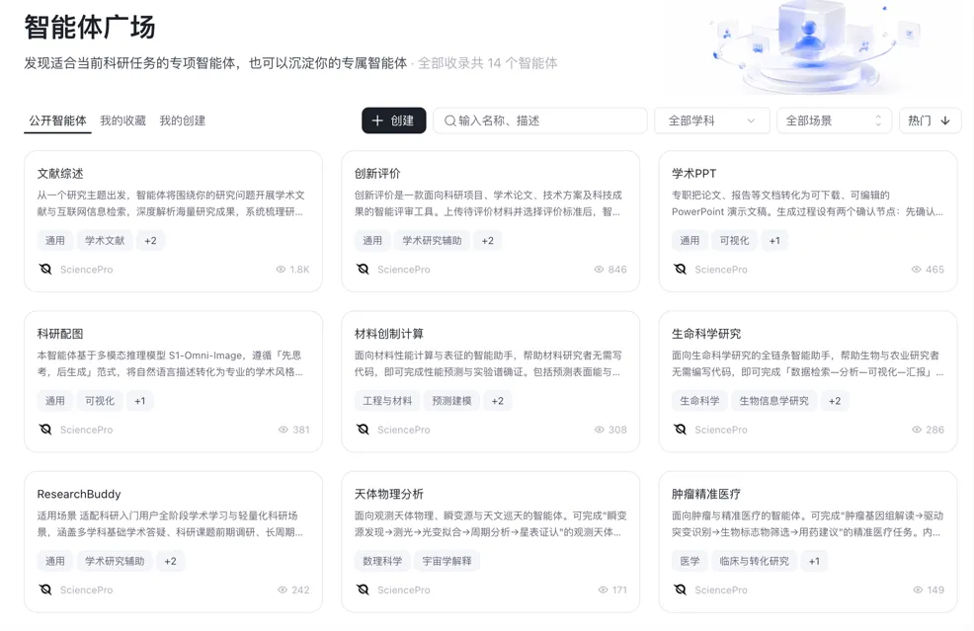This screenshot has width=974, height=631.
Task: Switch to 我的创建 tab
Action: pyautogui.click(x=183, y=120)
